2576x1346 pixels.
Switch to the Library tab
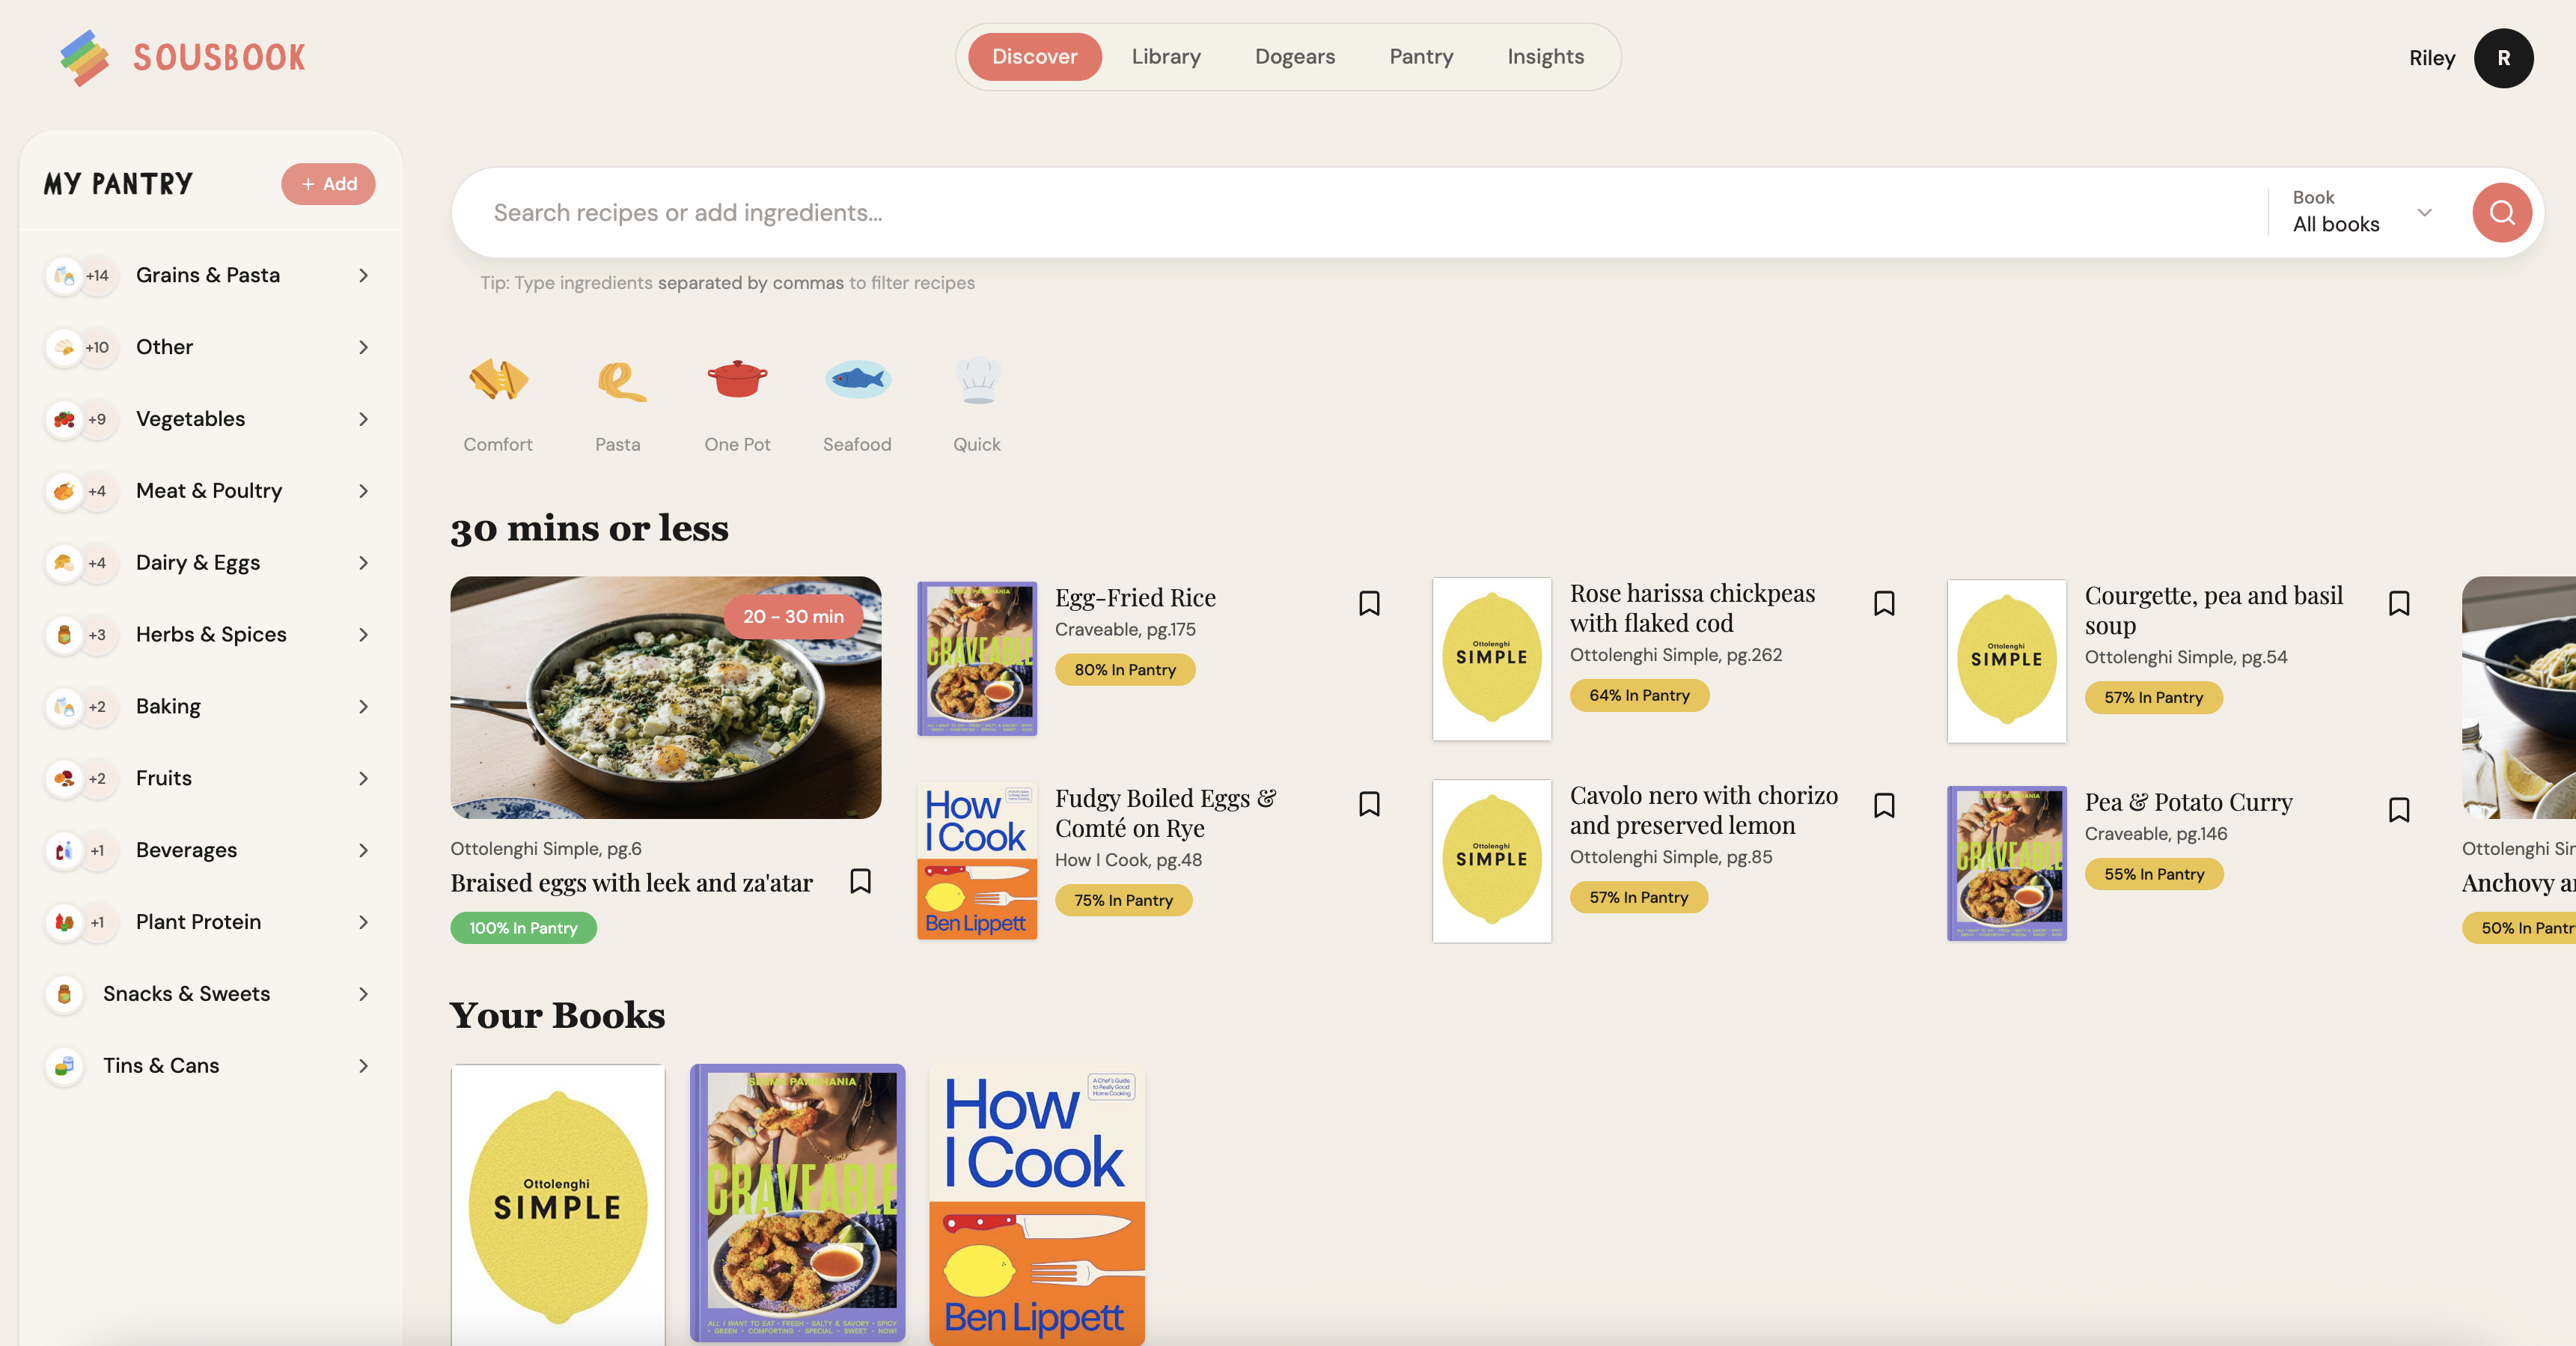(1166, 56)
